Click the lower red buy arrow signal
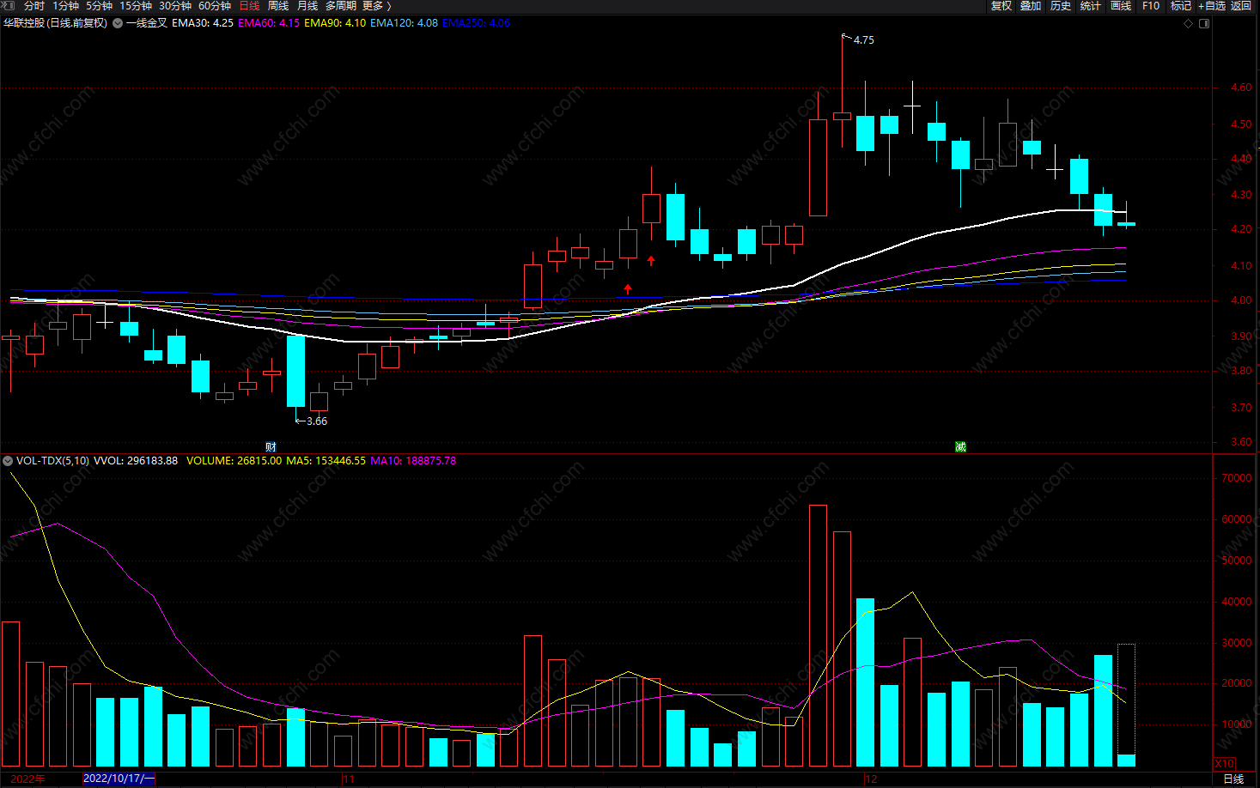The image size is (1260, 788). (x=628, y=289)
